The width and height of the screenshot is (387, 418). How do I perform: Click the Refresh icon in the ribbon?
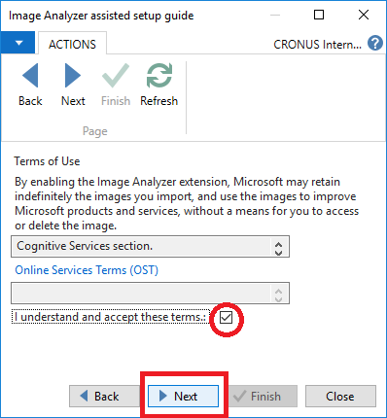point(159,76)
